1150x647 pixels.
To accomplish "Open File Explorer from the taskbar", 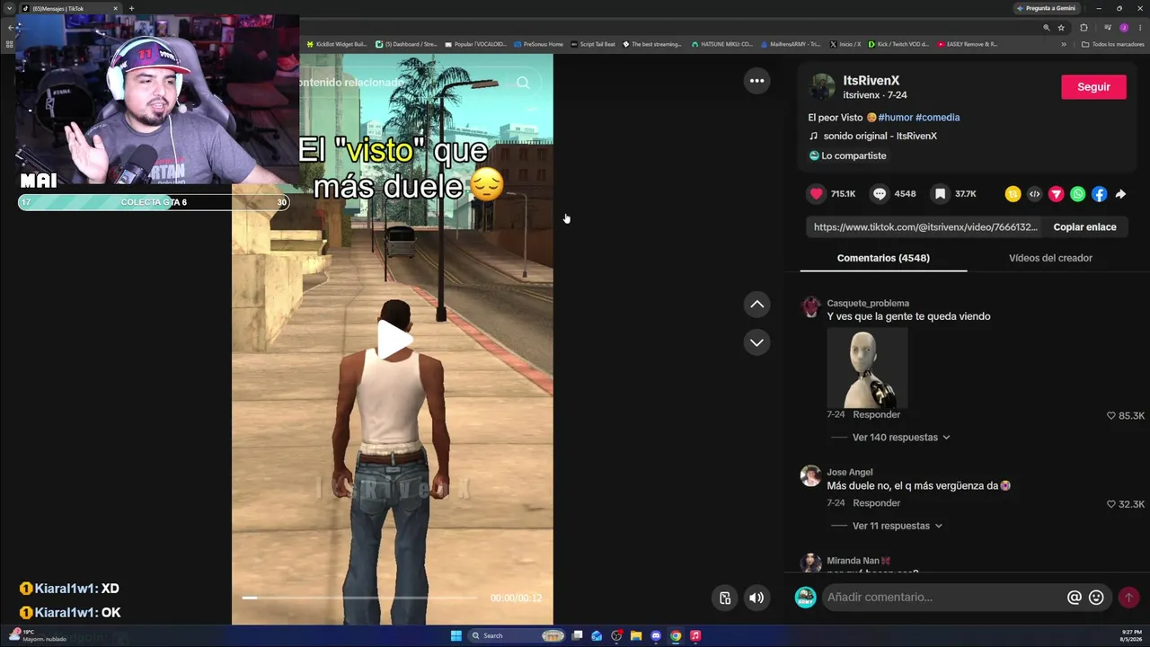I will 636,636.
